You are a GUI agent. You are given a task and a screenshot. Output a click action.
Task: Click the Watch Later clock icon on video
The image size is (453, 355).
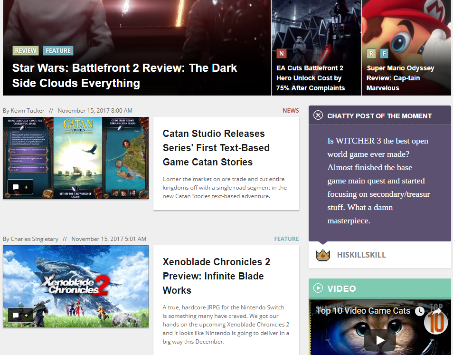point(420,311)
